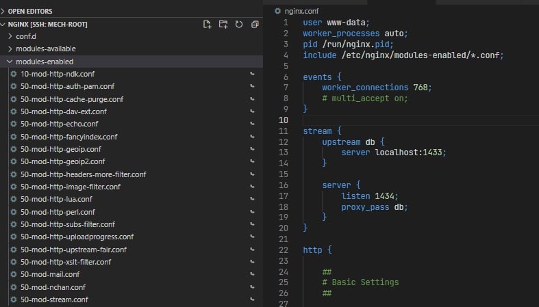
Task: Click line number 22 in gutter
Action: pos(284,250)
